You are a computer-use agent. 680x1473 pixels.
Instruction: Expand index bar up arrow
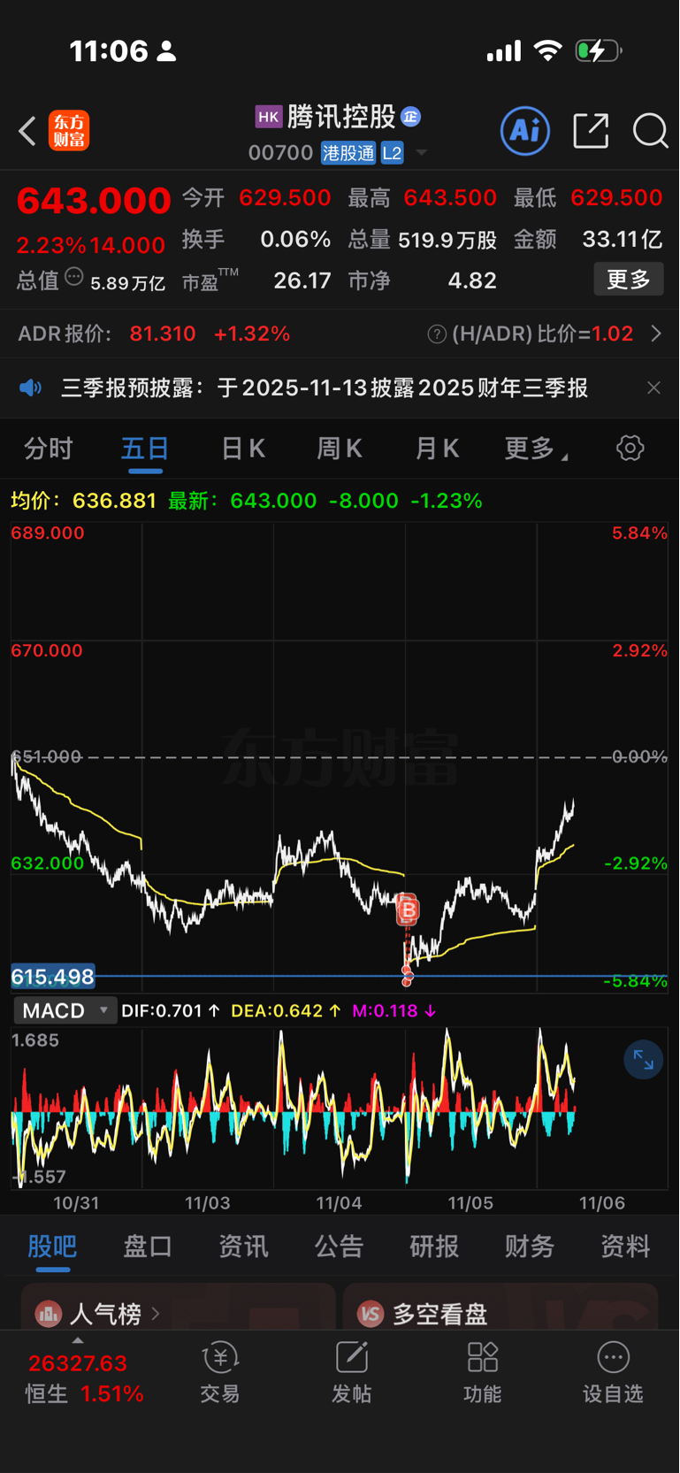pyautogui.click(x=78, y=1341)
